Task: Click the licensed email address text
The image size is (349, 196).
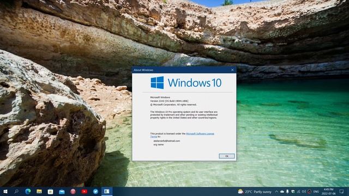Action: tap(166, 141)
